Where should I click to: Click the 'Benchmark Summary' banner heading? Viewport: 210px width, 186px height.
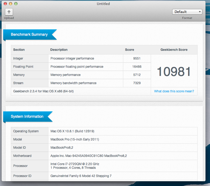29,34
